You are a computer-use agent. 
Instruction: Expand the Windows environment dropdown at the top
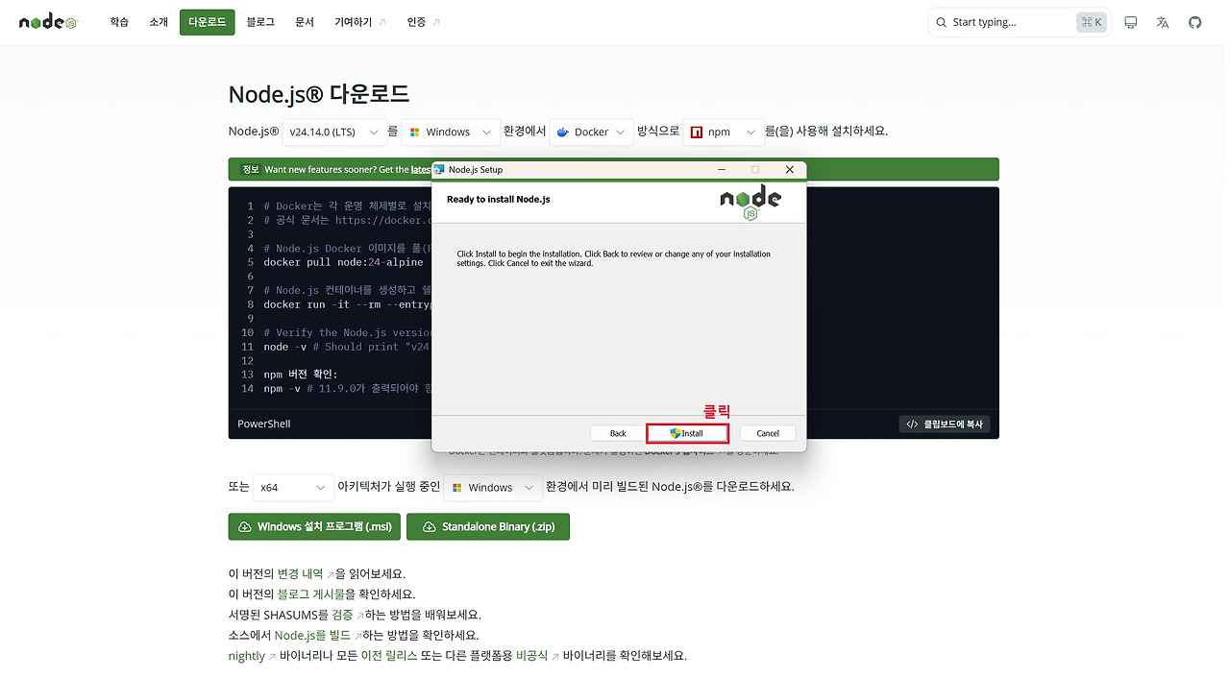pos(451,133)
